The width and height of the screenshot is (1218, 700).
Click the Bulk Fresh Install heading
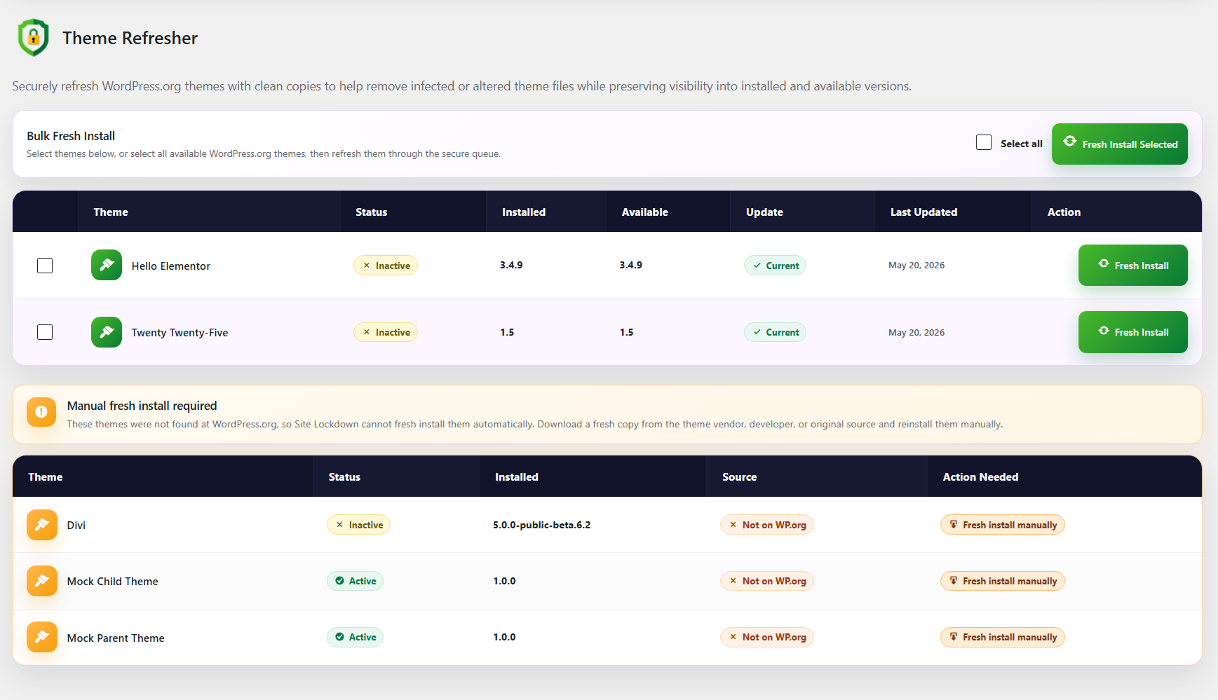[x=71, y=136]
